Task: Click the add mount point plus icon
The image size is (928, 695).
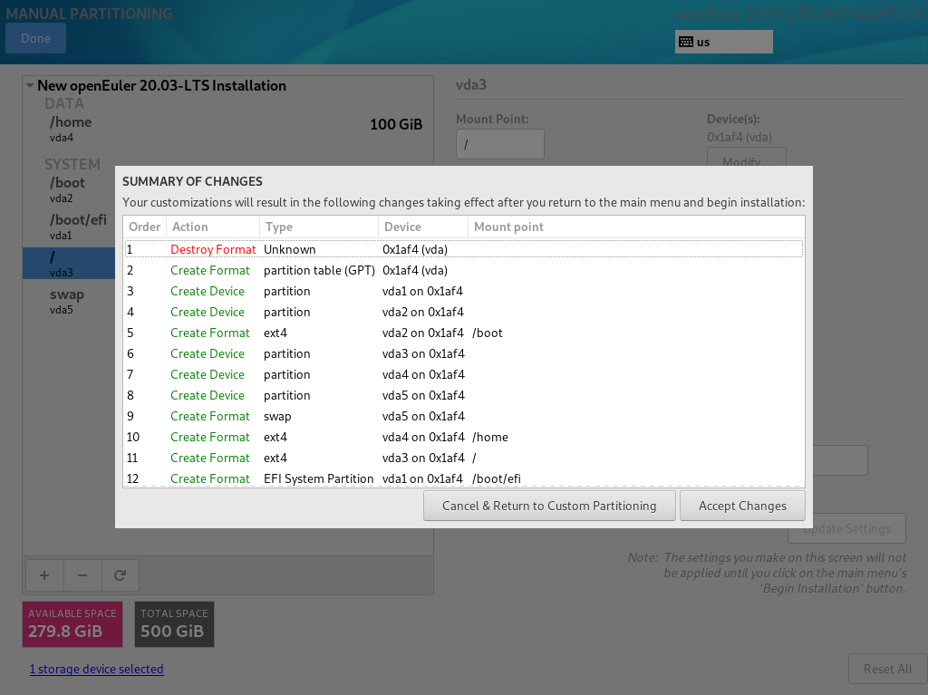Action: click(44, 575)
